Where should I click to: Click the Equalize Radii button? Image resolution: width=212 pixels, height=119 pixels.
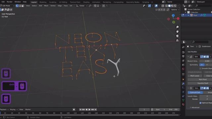200,83
